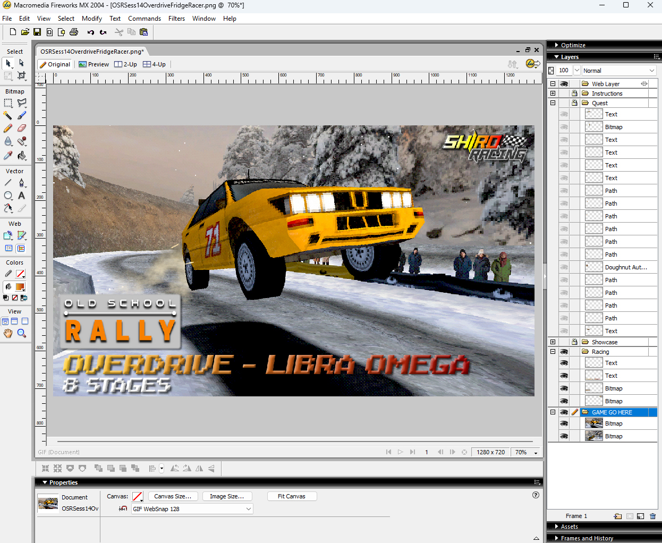Select the Crop tool
The image size is (662, 543).
(22, 75)
